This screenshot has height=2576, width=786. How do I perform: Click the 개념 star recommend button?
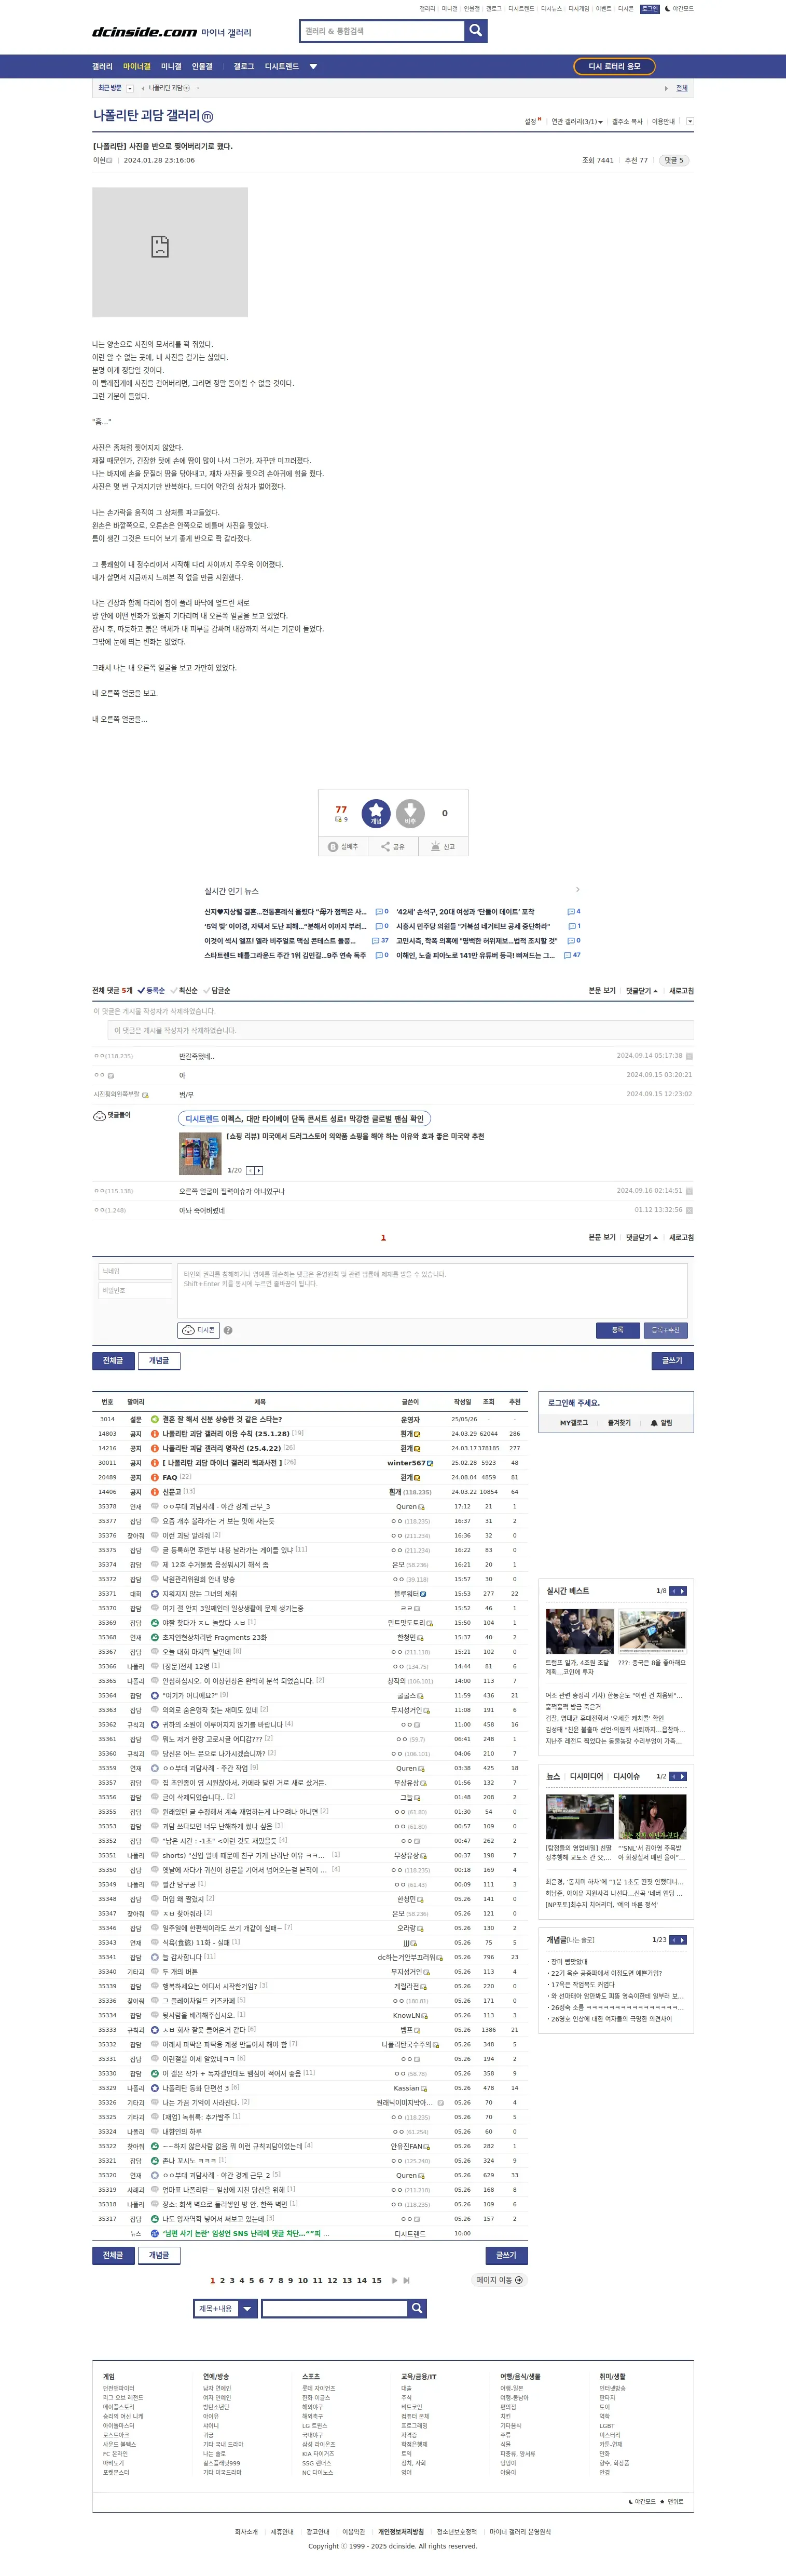(376, 813)
